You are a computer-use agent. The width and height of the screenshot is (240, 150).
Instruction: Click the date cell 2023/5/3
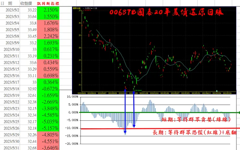pos(10,17)
